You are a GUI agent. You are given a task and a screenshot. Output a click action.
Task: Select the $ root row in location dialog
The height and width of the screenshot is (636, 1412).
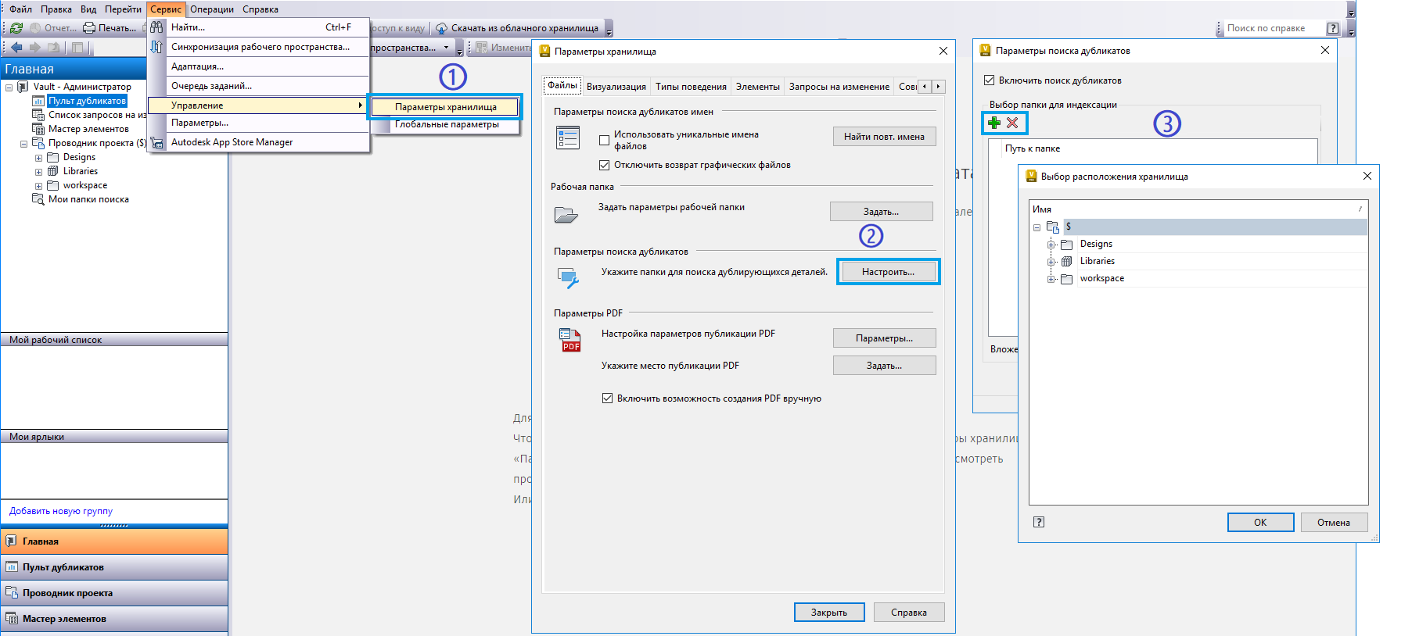[1215, 227]
